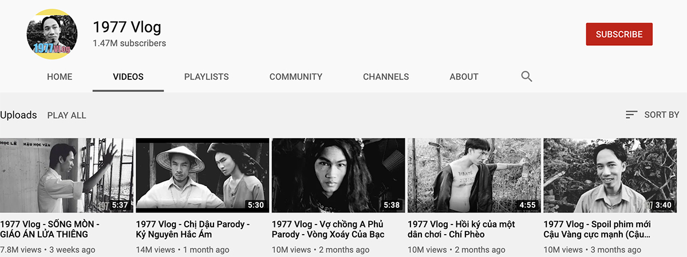Go to the Community tab
The image size is (687, 257).
296,77
